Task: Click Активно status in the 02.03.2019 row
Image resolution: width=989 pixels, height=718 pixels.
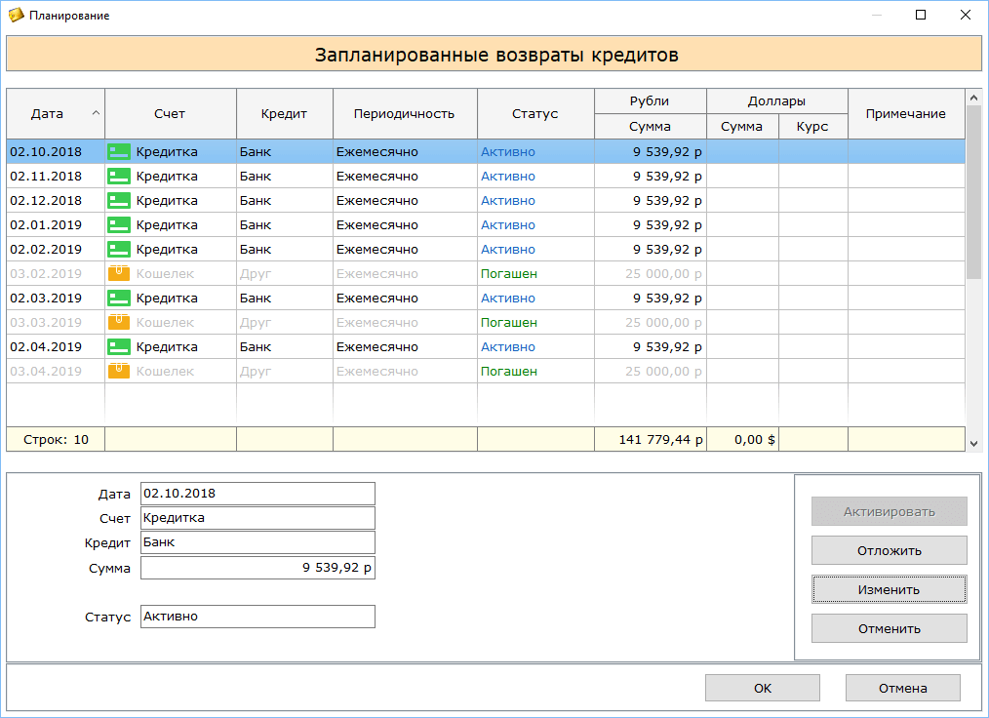Action: point(508,298)
